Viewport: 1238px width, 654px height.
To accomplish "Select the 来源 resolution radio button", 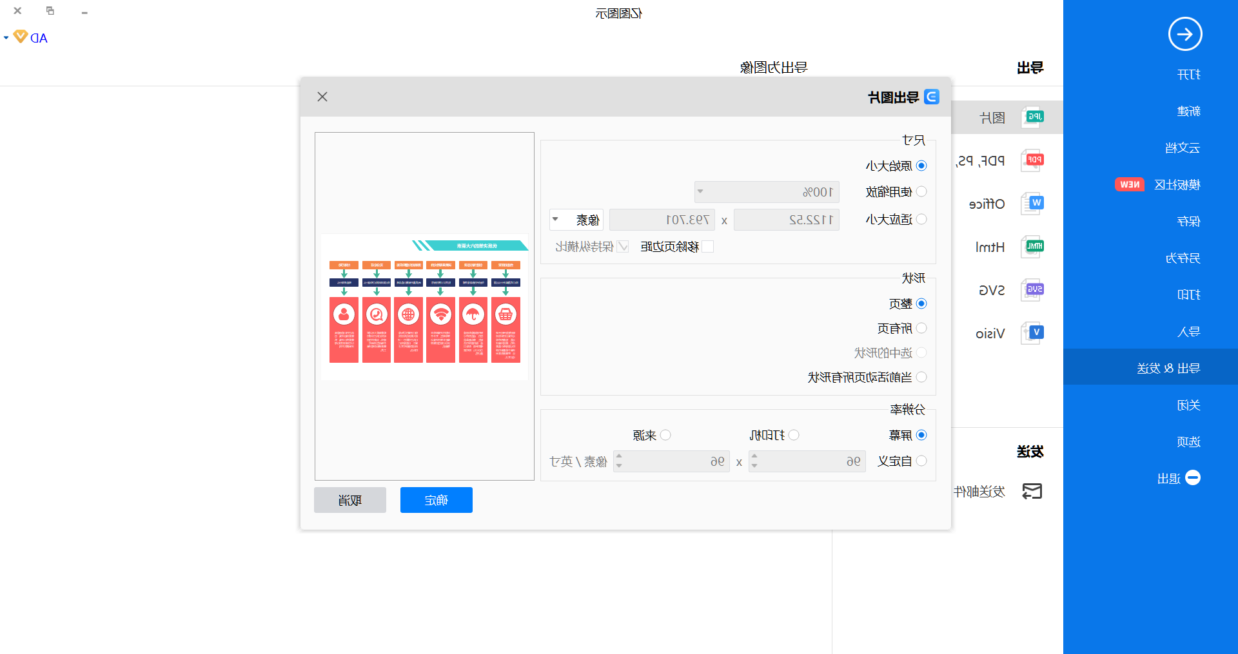I will 665,435.
